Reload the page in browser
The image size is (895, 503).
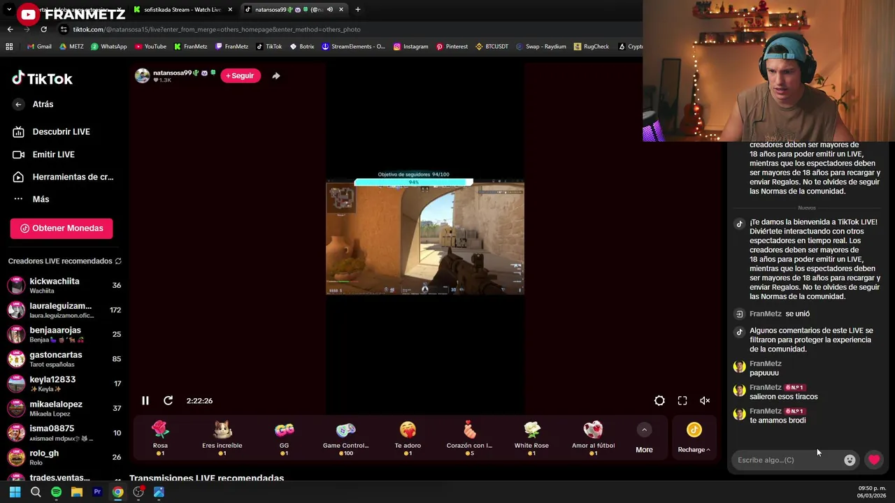[43, 29]
